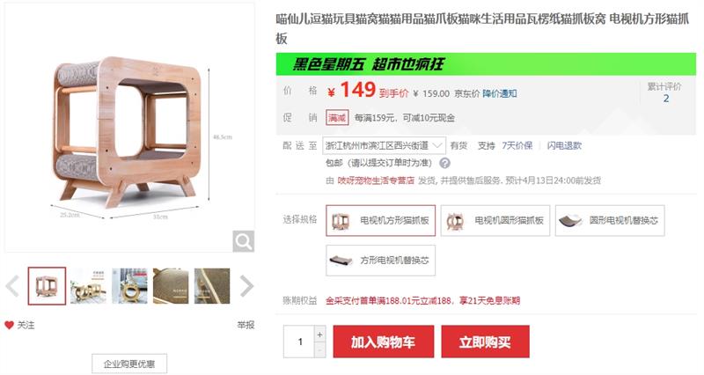Show previous thumbnails with left arrow
Screen dimensions: 704x375
(x=12, y=286)
